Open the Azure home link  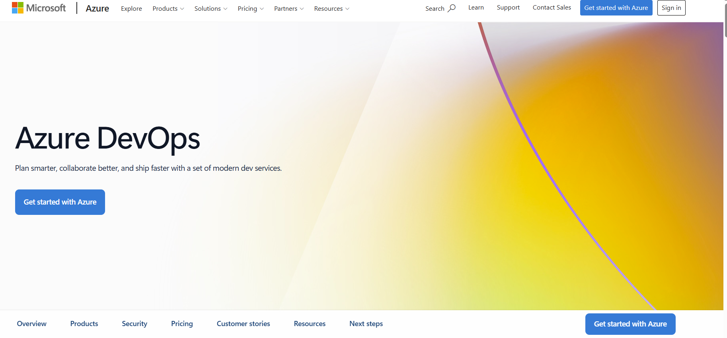click(97, 8)
